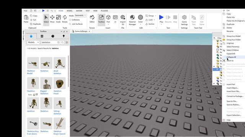The height and width of the screenshot is (137, 245).
Task: Click the Stop test button
Action: [175, 19]
